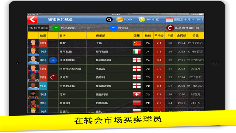Sort by 价值 column header
The width and height of the screenshot is (236, 133).
(195, 35)
